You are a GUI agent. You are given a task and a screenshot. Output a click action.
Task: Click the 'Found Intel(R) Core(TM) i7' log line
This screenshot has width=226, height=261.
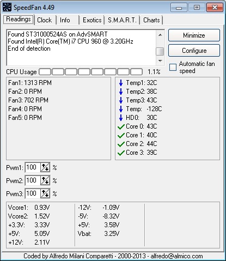click(70, 41)
